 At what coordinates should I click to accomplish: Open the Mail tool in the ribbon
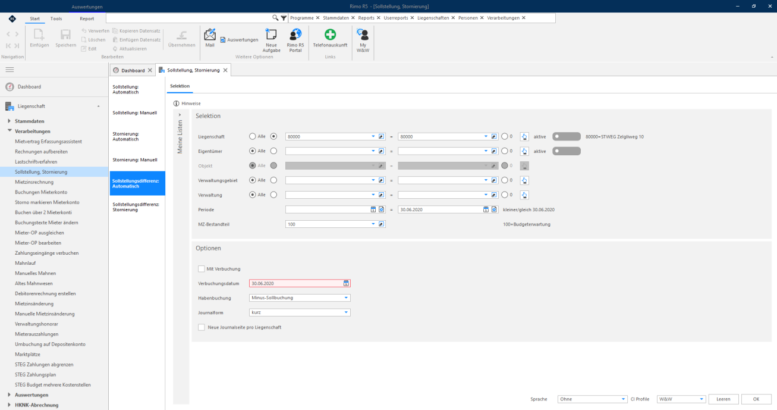click(210, 39)
